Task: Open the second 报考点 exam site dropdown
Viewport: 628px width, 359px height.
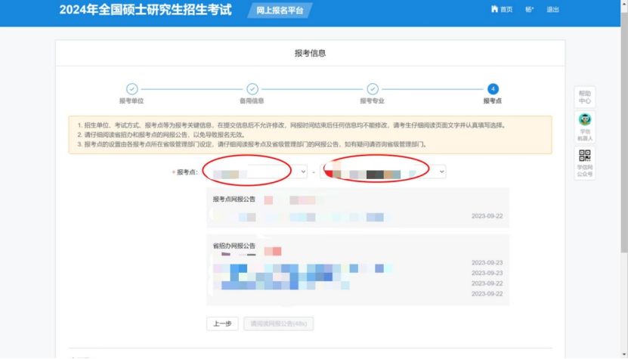Action: (383, 172)
